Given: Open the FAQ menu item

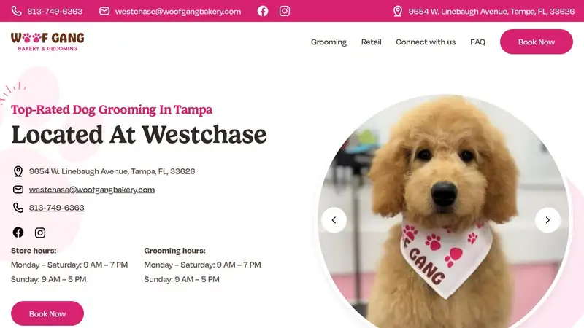Looking at the screenshot, I should (478, 42).
